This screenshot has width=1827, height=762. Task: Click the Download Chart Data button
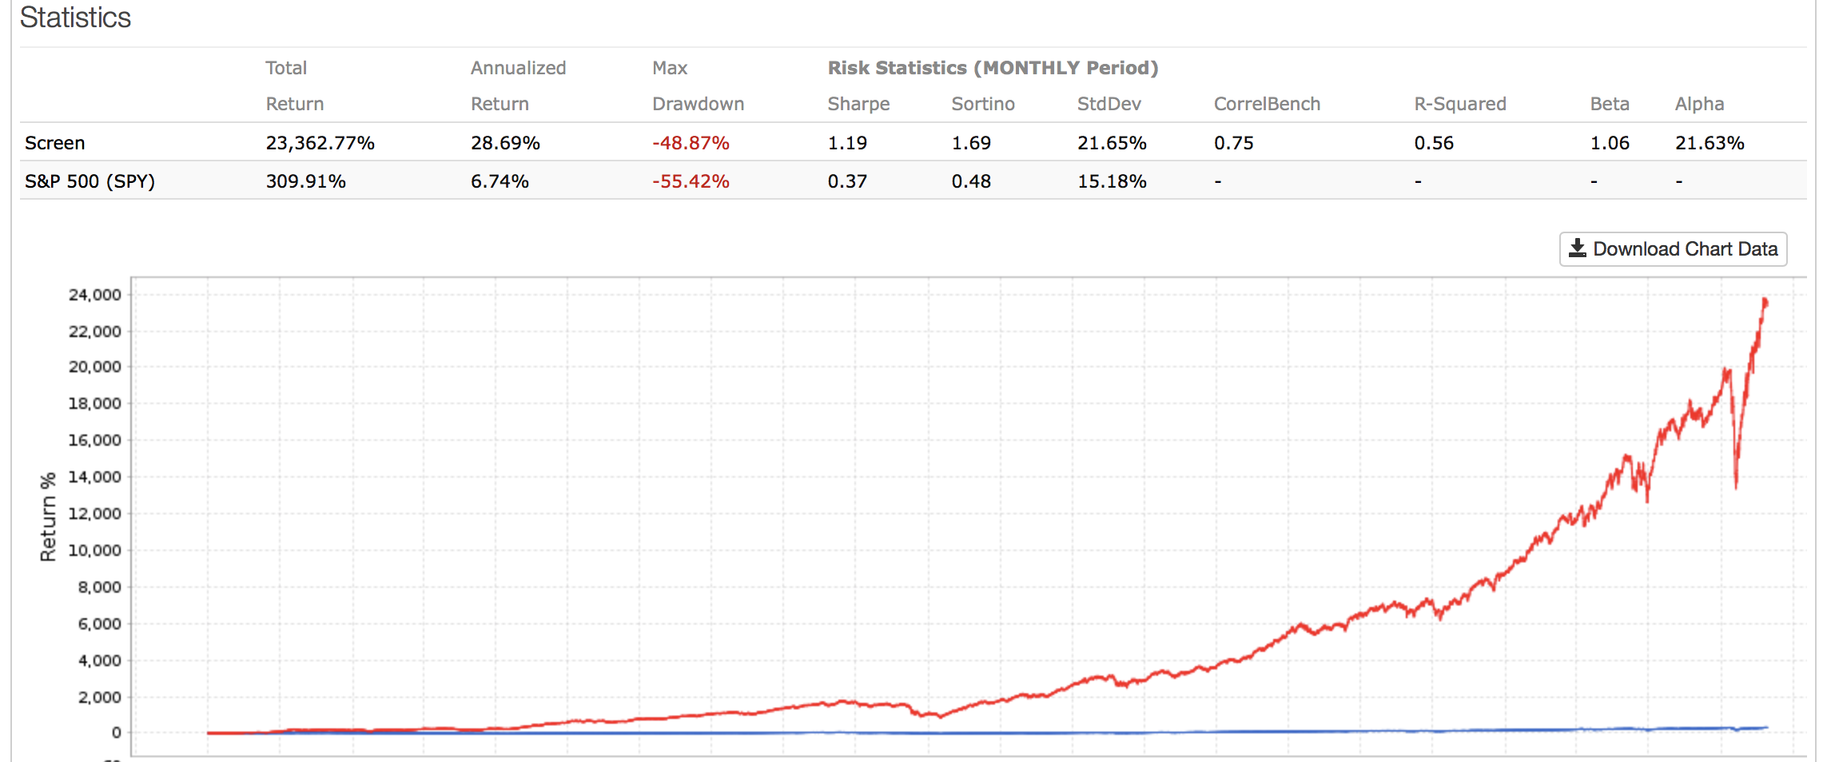point(1673,249)
